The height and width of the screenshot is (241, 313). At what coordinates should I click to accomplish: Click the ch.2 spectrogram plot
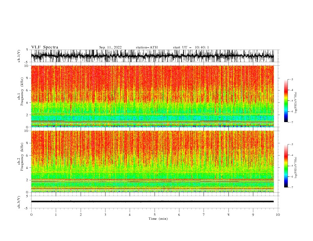(x=152, y=161)
